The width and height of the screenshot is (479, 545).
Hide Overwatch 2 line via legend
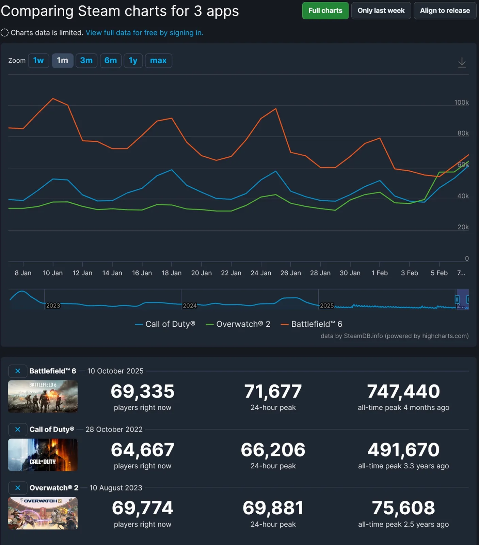(x=238, y=324)
